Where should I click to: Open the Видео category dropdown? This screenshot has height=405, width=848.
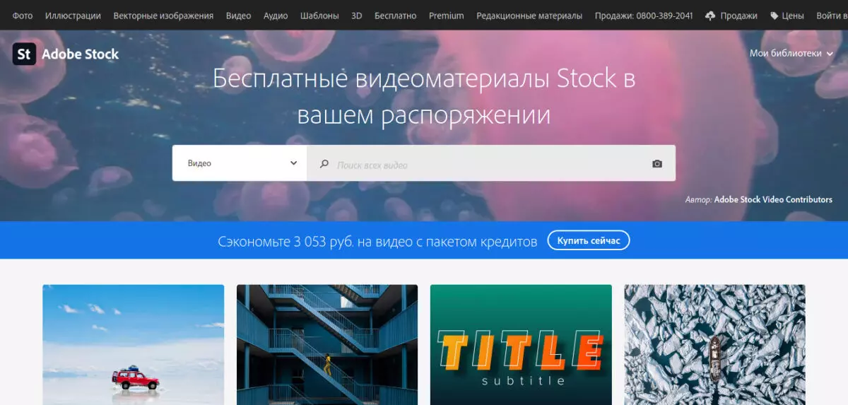point(240,163)
